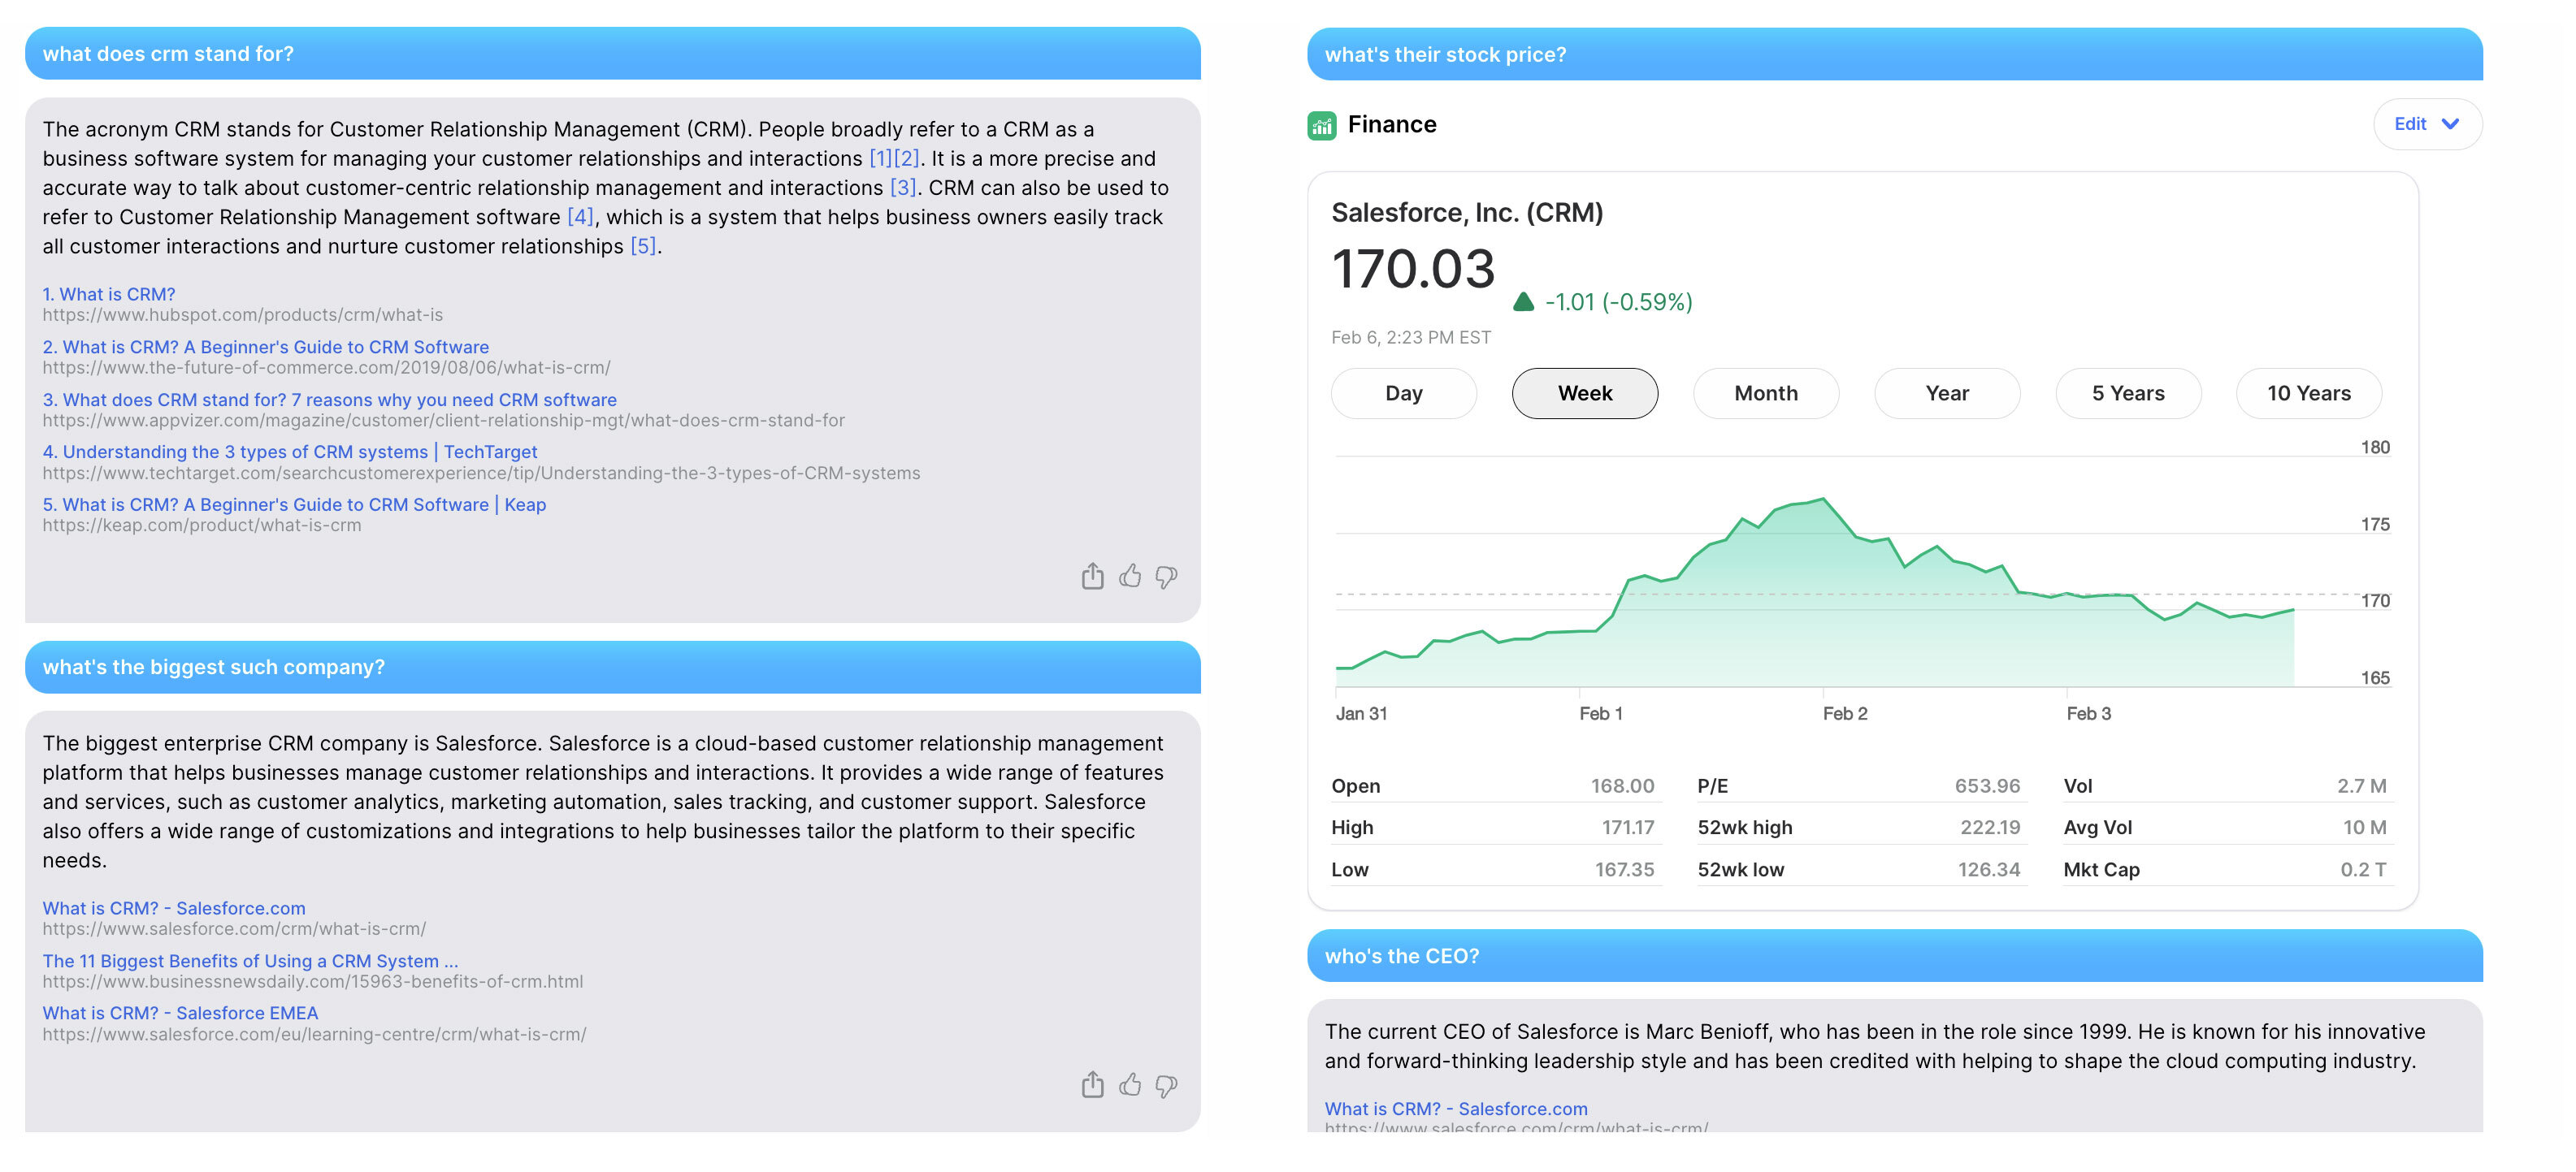Viewport: 2576px width, 1172px height.
Task: Select the Month chart view tab
Action: pyautogui.click(x=1766, y=392)
